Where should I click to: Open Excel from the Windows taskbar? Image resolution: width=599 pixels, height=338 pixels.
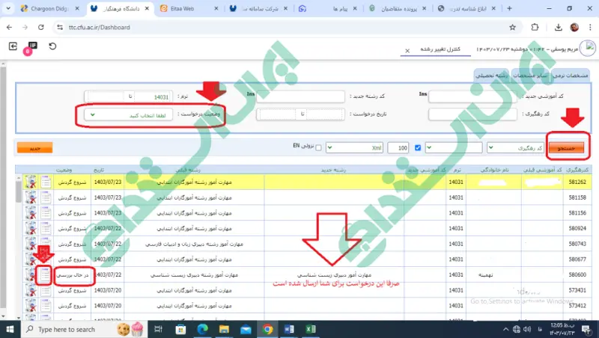(x=308, y=329)
